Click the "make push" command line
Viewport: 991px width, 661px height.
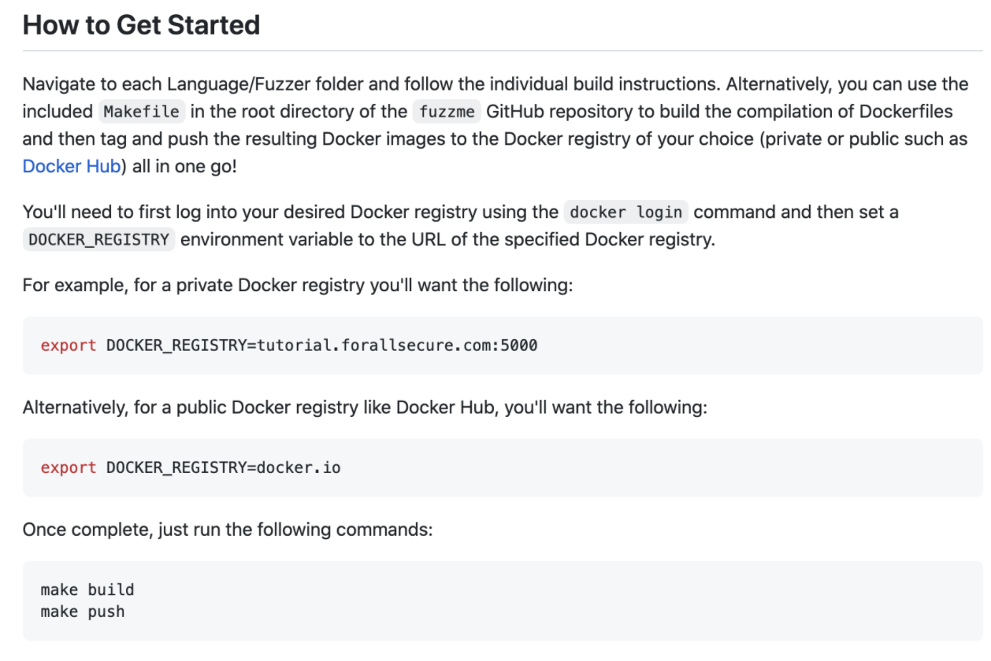tap(83, 611)
